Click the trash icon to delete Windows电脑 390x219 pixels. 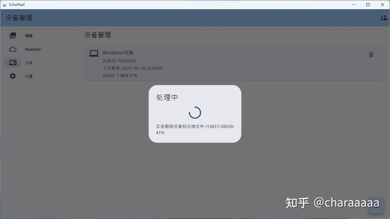click(371, 55)
